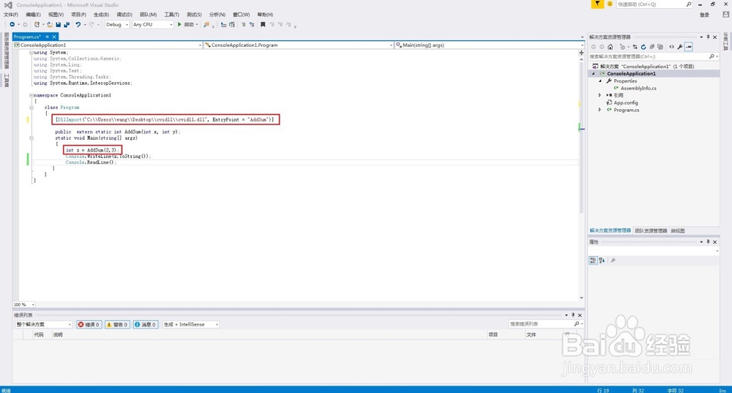Click the Show All Files icon
The image size is (732, 393).
[660, 47]
